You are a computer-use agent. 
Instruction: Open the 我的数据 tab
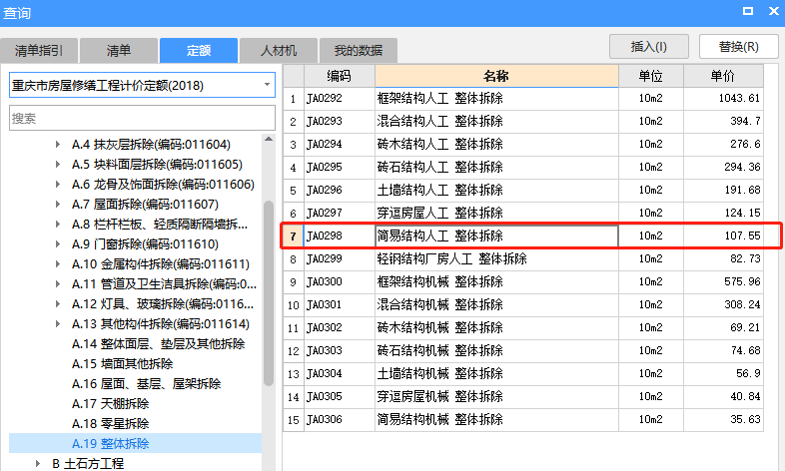pyautogui.click(x=359, y=51)
